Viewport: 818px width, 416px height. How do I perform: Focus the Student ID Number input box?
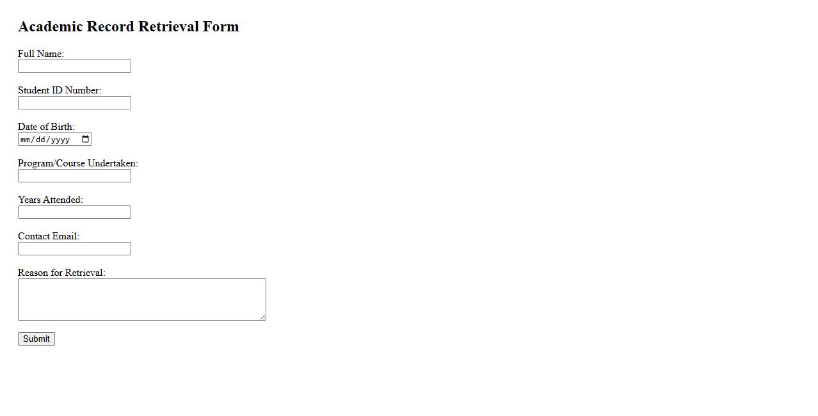click(74, 103)
